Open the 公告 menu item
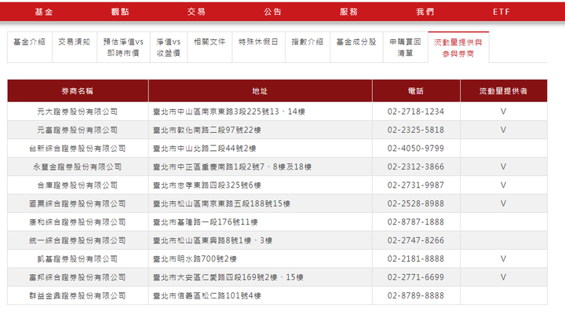Screen dimensions: 565x326 tap(272, 12)
